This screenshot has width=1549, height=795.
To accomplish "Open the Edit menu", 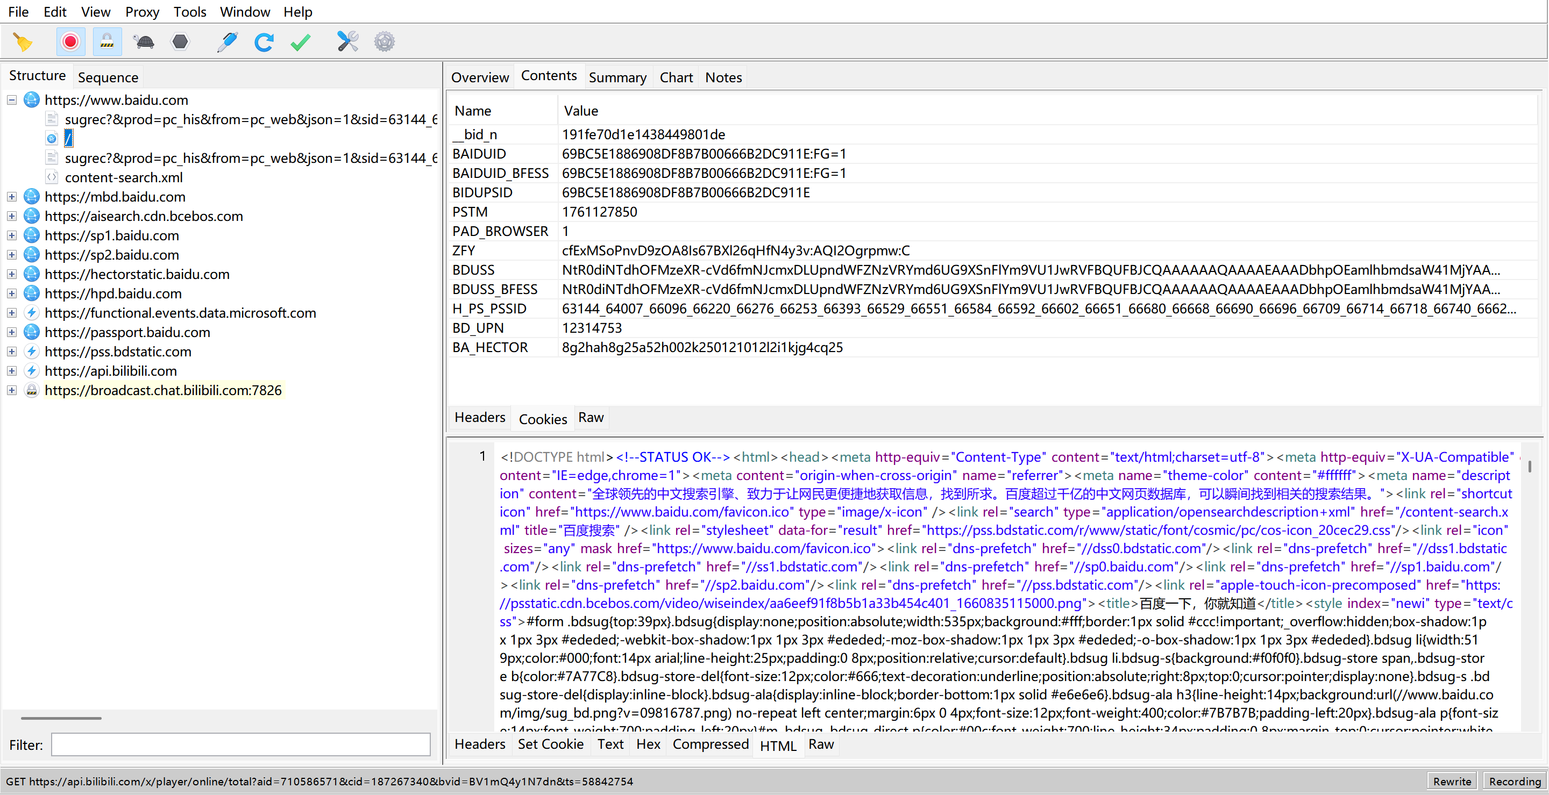I will 55,12.
